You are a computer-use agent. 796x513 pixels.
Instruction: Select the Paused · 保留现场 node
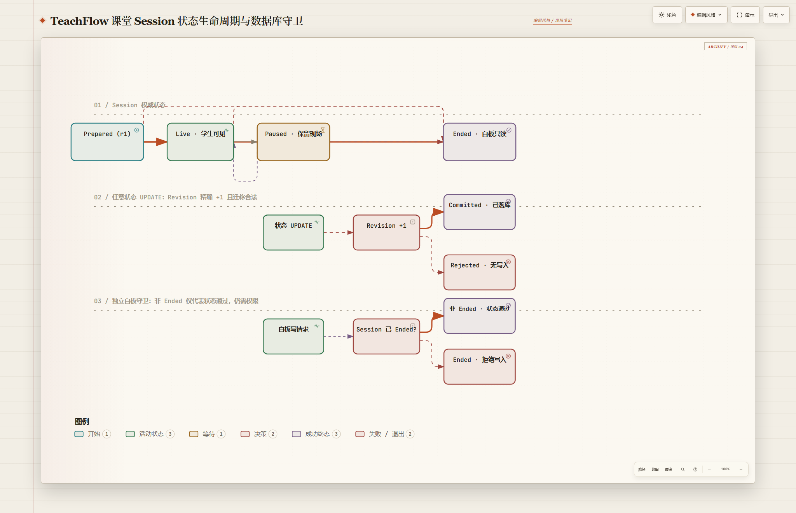293,142
